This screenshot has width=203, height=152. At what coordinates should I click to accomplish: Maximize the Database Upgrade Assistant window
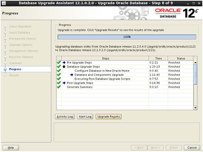tap(194, 3)
